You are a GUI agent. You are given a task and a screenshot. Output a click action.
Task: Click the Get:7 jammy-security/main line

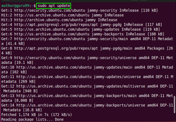pos(87,39)
